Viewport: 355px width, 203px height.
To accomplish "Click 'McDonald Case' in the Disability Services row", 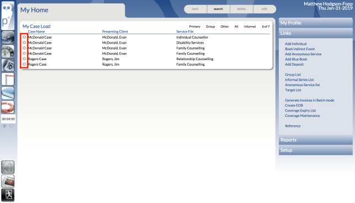I will [40, 43].
